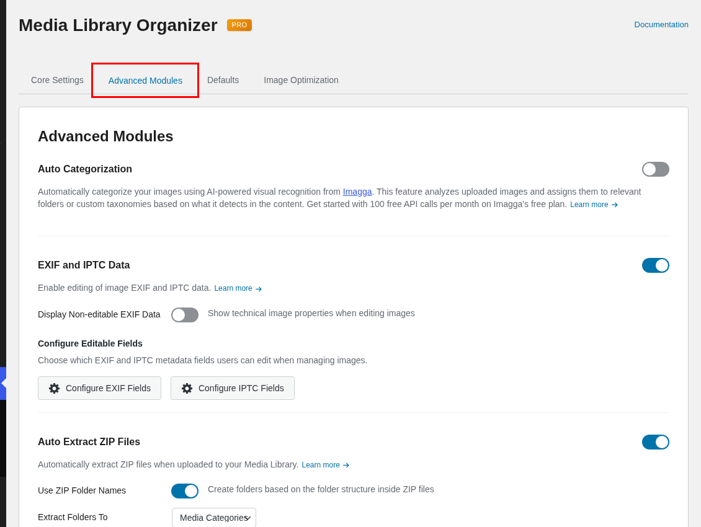Go to the Image Optimization tab
Image resolution: width=701 pixels, height=527 pixels.
301,80
